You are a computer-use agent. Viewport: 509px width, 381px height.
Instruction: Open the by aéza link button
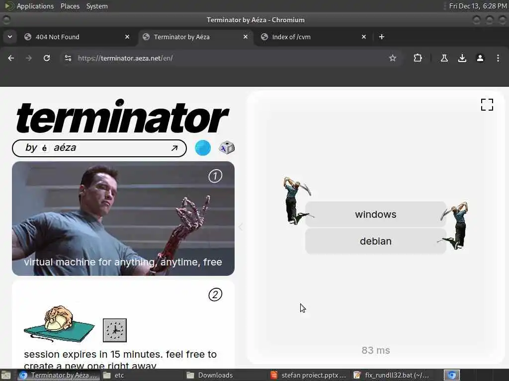click(99, 148)
